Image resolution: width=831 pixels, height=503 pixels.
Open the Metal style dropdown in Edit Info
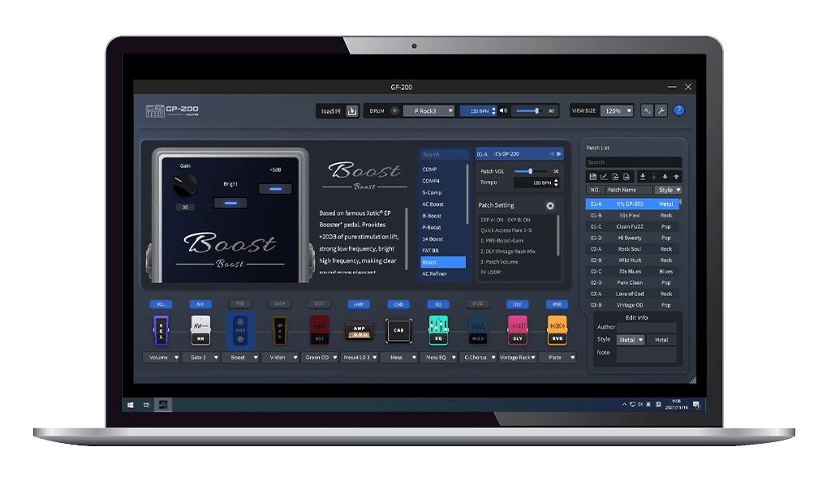click(x=631, y=340)
